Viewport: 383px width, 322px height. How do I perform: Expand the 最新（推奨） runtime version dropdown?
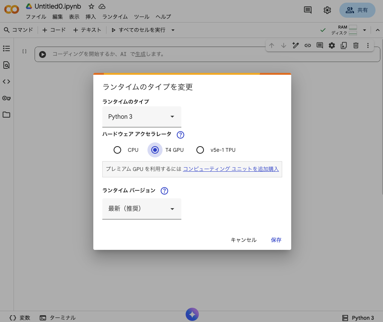point(141,209)
